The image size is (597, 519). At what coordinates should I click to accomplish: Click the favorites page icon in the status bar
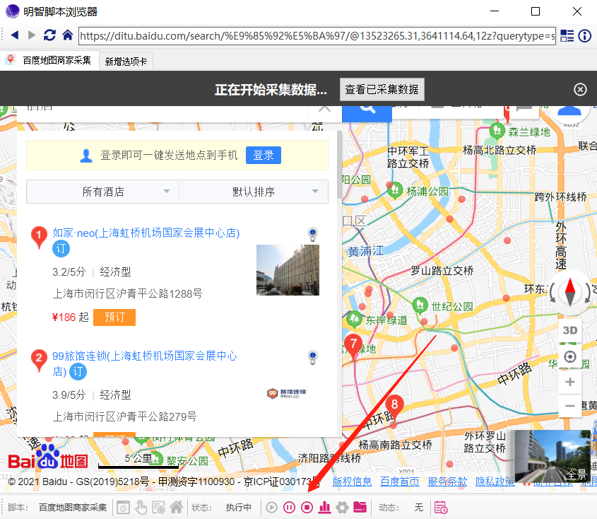(158, 507)
